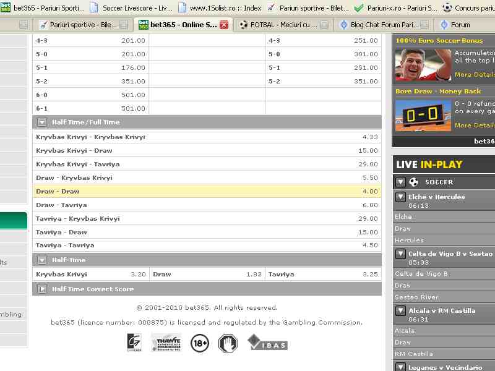The width and height of the screenshot is (495, 371).
Task: Select Draw - Kryvbas Krivyi at 5.50
Action: coord(207,177)
